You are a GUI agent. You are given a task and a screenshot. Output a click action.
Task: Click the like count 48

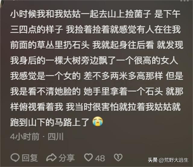click(x=100, y=158)
